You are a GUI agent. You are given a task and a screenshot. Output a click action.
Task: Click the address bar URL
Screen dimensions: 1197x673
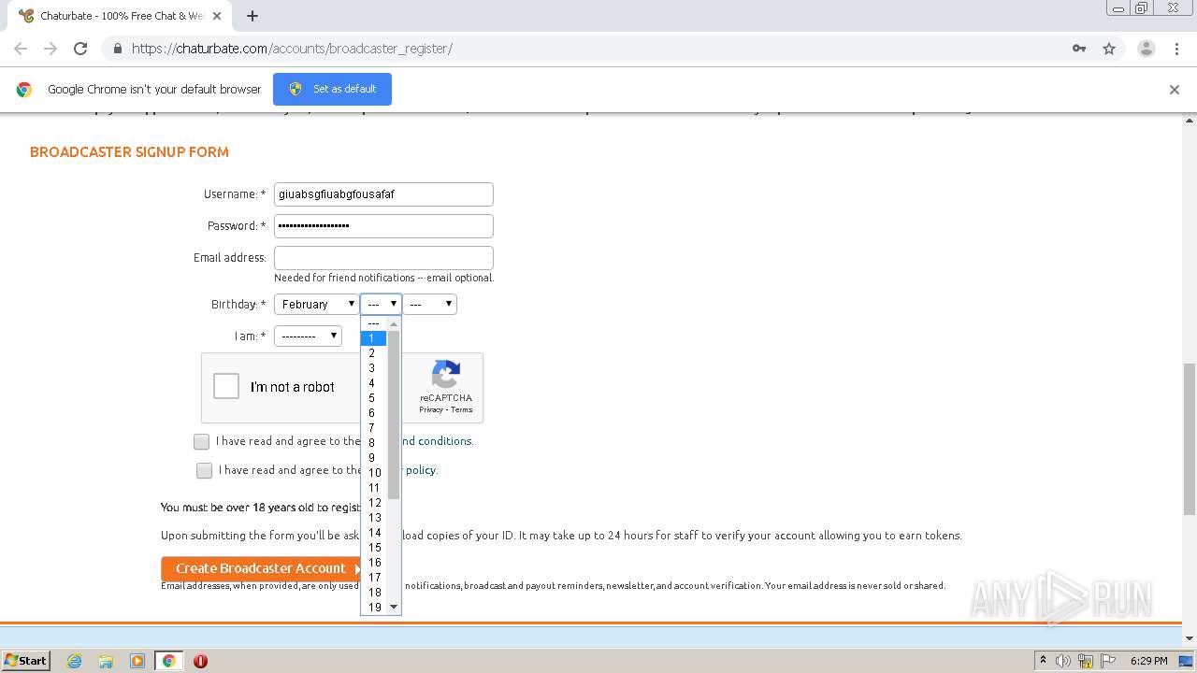tap(292, 49)
